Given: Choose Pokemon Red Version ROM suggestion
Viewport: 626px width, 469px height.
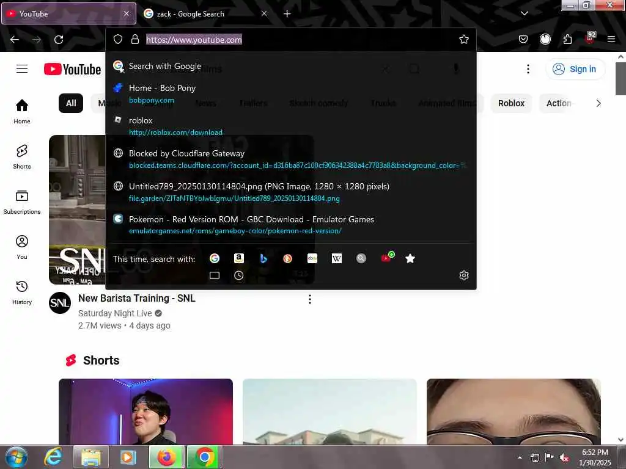Looking at the screenshot, I should coord(290,225).
